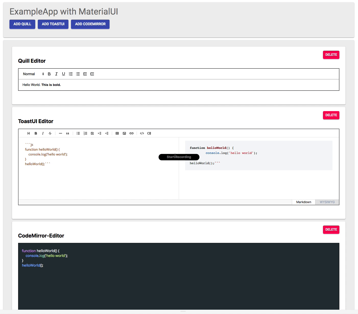Insert link in ToastUI toolbar

click(132, 133)
